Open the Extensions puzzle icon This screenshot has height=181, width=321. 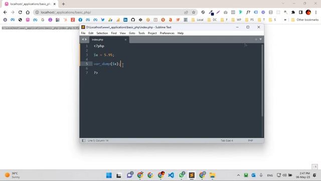coord(293,12)
